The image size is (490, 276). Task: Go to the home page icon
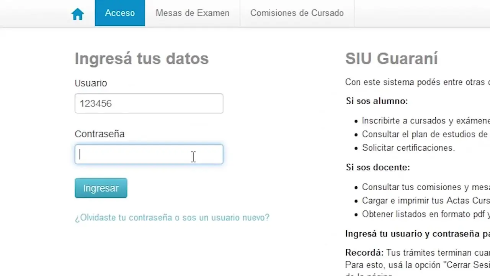point(78,14)
